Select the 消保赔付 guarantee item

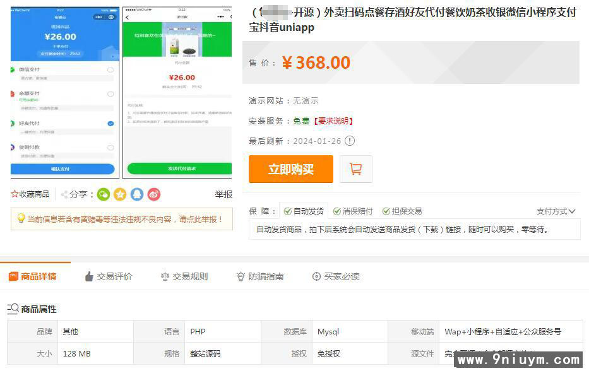353,211
